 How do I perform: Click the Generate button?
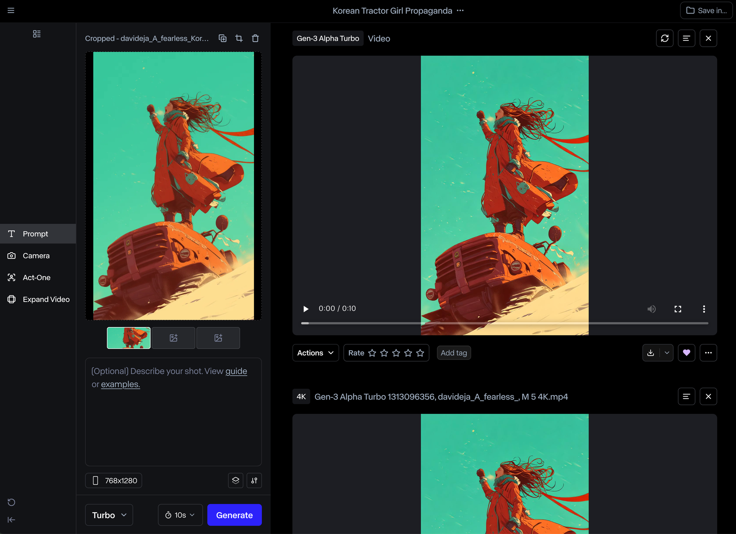click(234, 515)
